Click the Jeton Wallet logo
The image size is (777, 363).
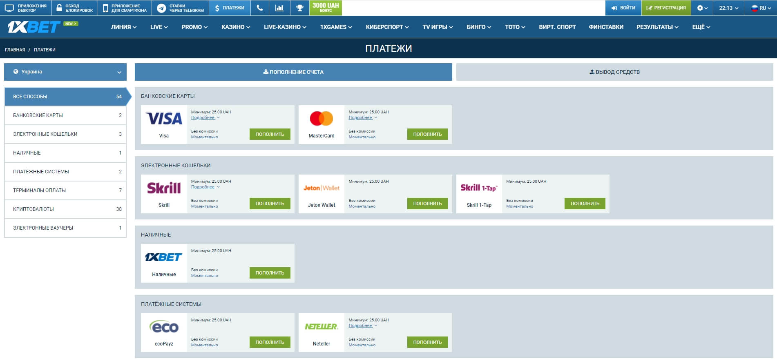[x=322, y=188]
